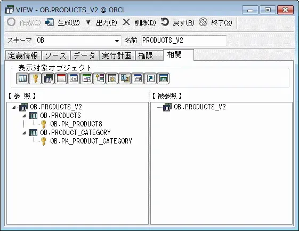Image resolution: width=299 pixels, height=231 pixels.
Task: Click the last materialized view filter icon
Action: pyautogui.click(x=163, y=78)
